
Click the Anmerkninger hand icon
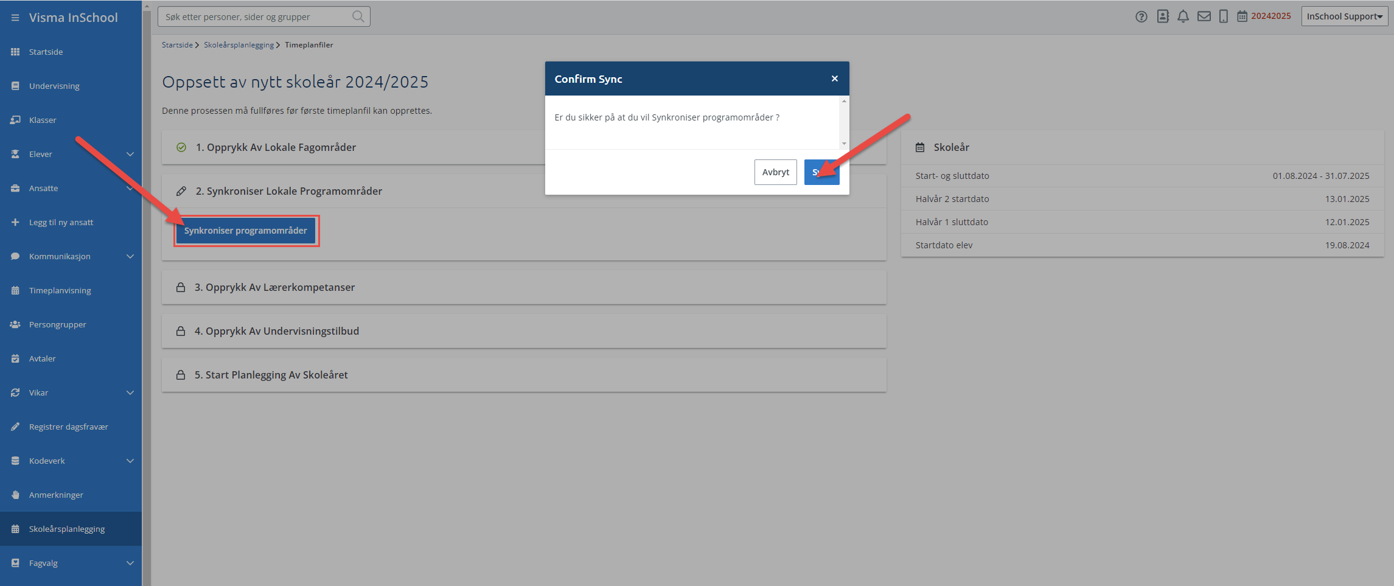tap(15, 495)
